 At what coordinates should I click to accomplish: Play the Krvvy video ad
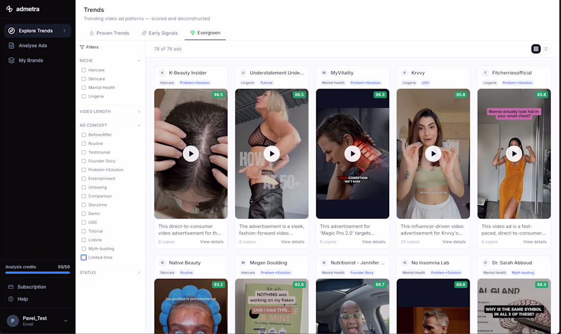[433, 154]
